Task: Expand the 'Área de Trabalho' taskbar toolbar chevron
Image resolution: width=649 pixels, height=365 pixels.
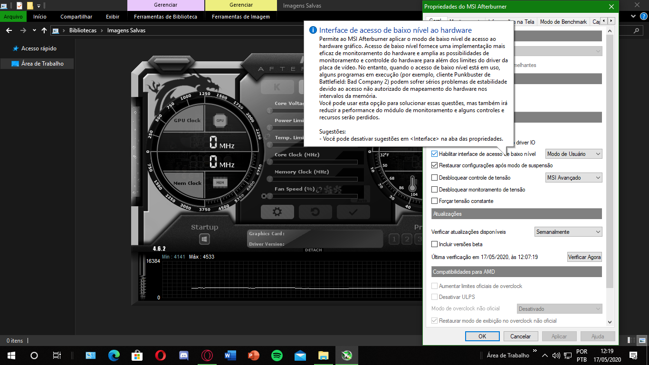Action: (535, 351)
